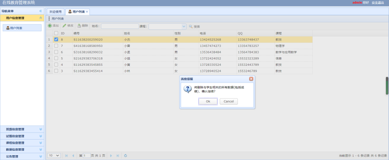This screenshot has width=389, height=160.
Task: Click the QQ column header
Action: (x=256, y=33)
